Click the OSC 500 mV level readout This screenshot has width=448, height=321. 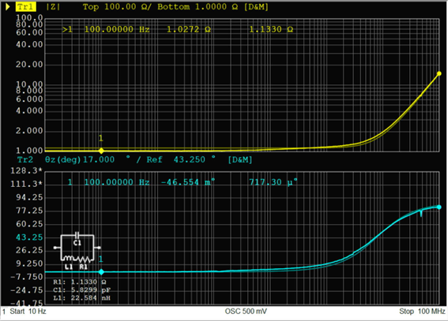246,312
